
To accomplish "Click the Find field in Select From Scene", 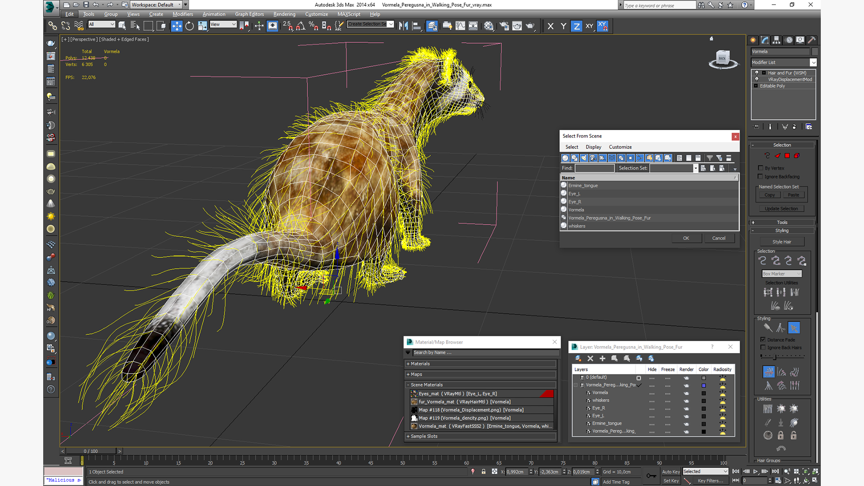I will (594, 168).
